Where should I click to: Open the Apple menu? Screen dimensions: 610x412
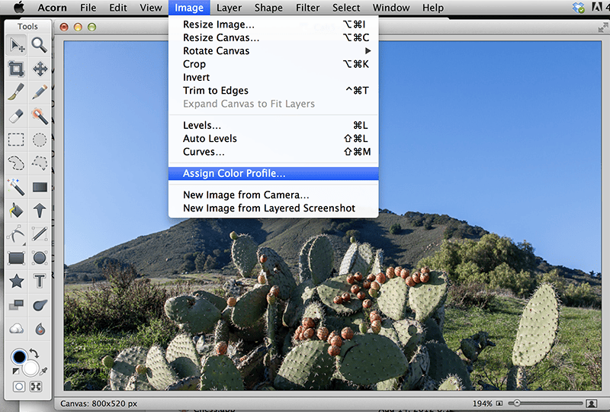click(19, 8)
